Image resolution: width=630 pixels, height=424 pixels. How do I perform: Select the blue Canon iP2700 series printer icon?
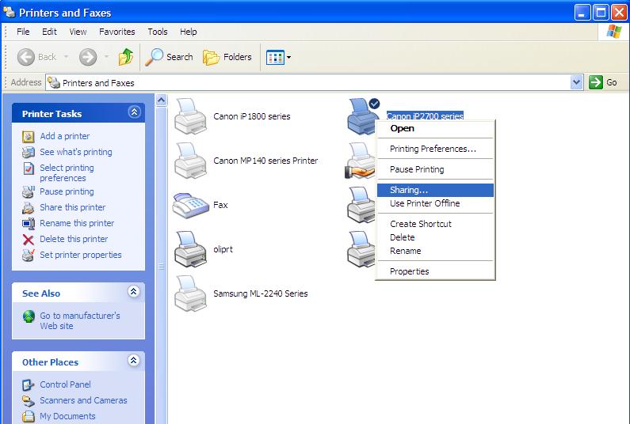click(361, 116)
